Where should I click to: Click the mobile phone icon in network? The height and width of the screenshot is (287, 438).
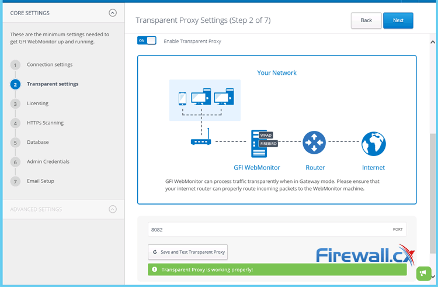coord(182,99)
